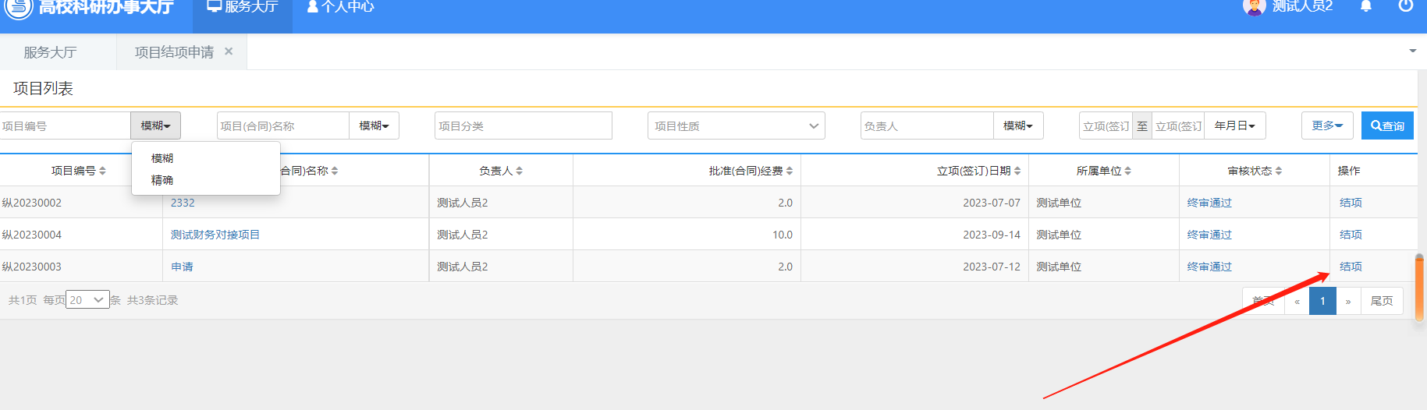Click the 负责人 search input field
The height and width of the screenshot is (410, 1427).
click(926, 125)
